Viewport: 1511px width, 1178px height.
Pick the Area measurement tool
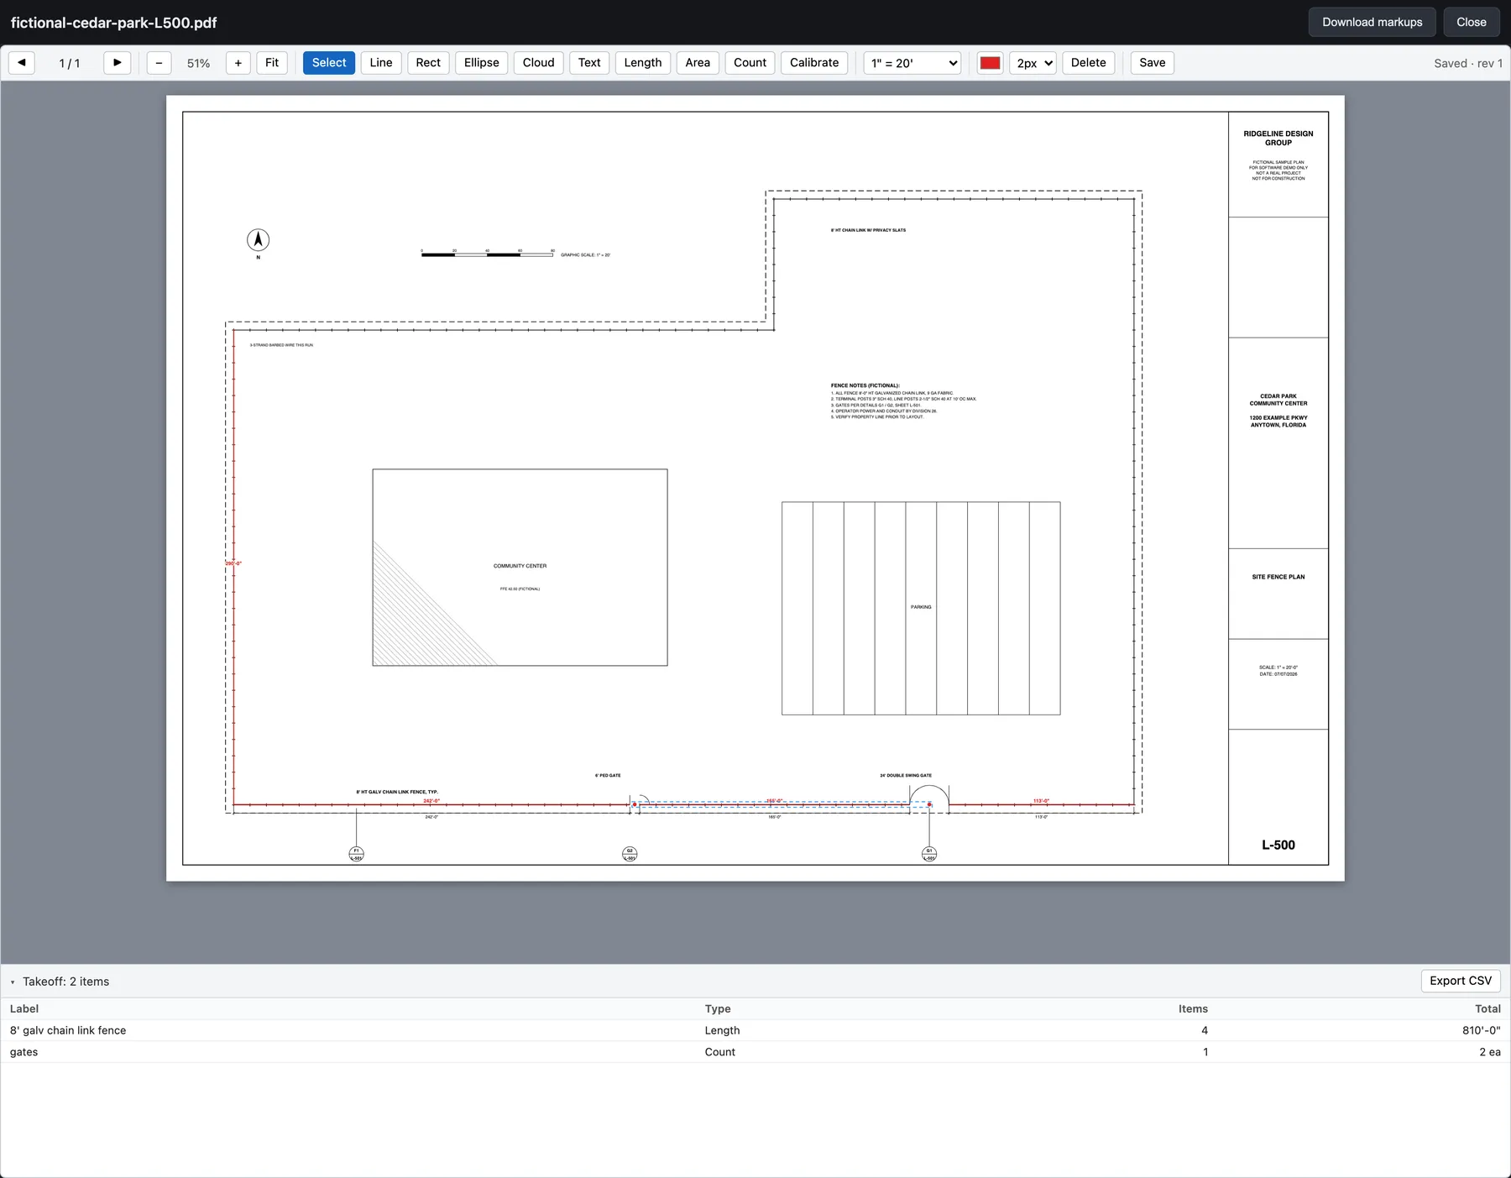(x=698, y=63)
